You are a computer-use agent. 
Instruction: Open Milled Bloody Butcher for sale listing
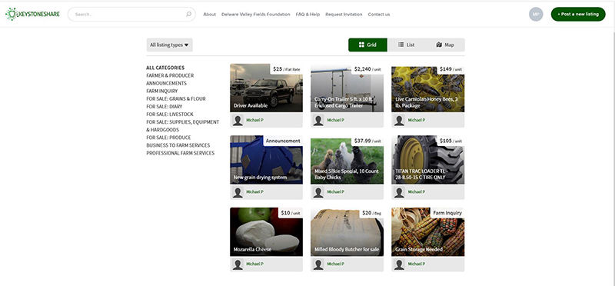pos(347,232)
